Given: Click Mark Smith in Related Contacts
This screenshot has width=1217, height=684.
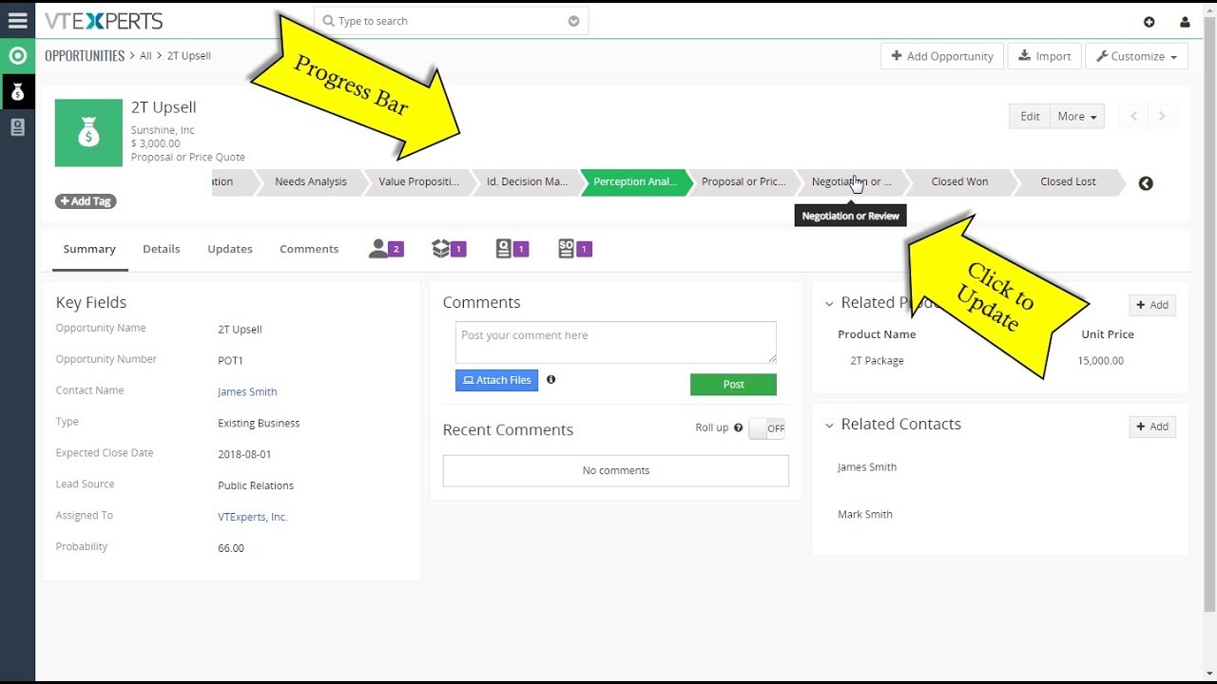Looking at the screenshot, I should point(865,515).
